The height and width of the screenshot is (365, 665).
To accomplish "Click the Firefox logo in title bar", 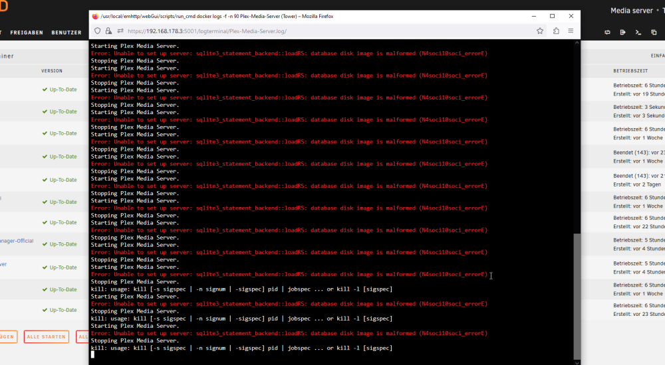I will [95, 16].
